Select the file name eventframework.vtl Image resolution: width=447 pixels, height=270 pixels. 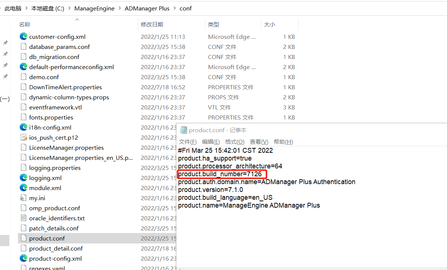pyautogui.click(x=55, y=107)
